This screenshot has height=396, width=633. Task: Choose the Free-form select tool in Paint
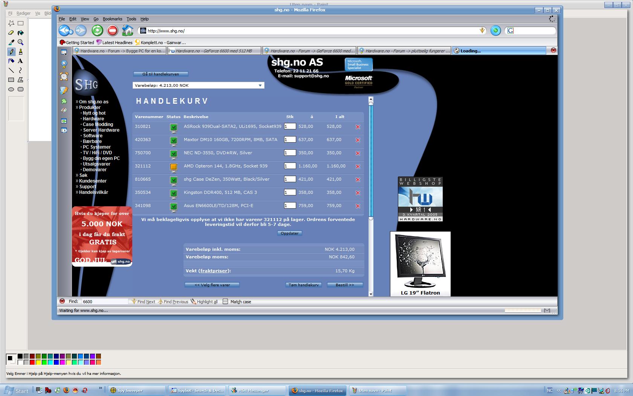click(x=11, y=23)
